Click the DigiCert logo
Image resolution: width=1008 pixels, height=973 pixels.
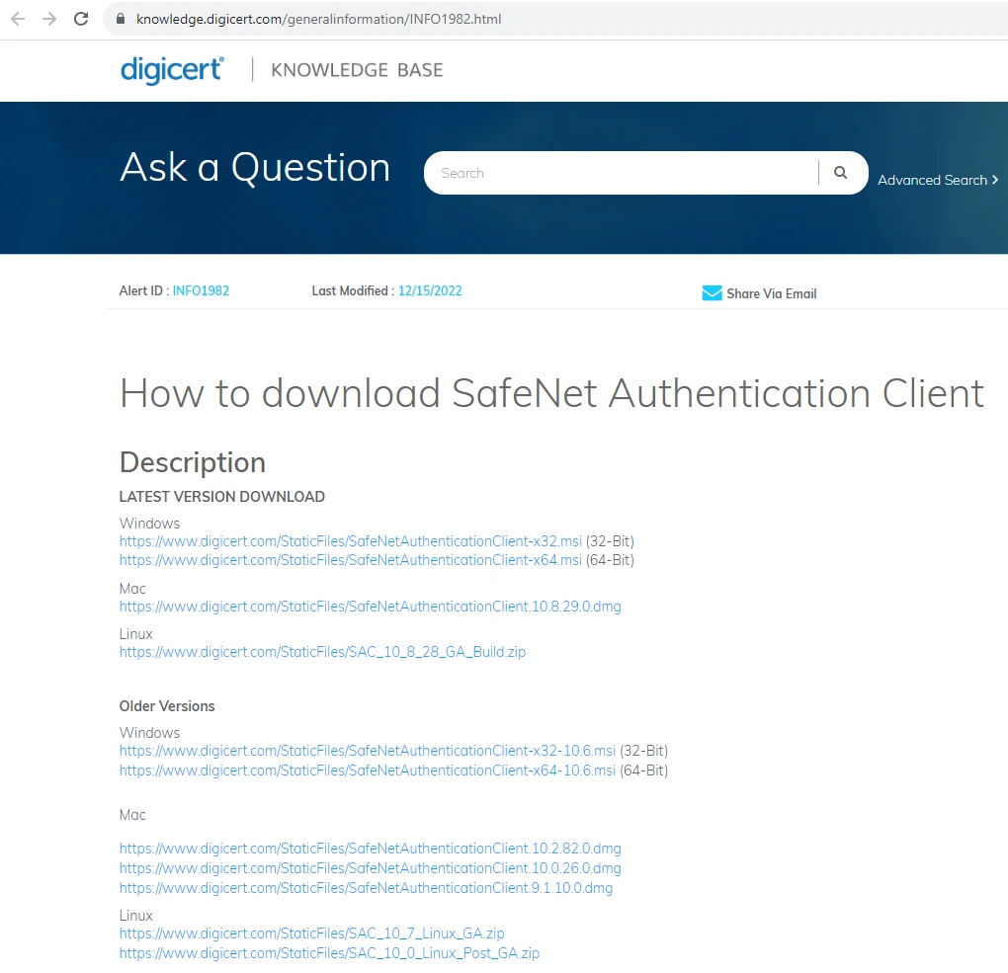click(171, 69)
